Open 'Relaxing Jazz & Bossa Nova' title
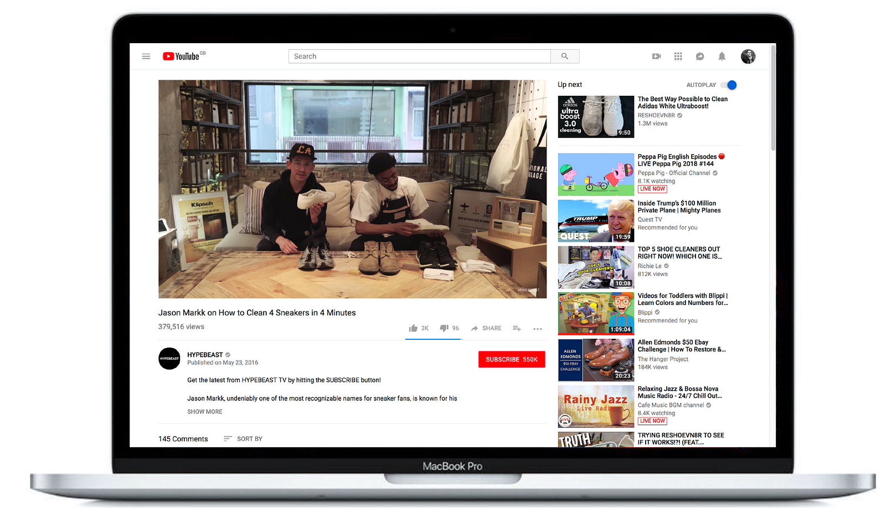The height and width of the screenshot is (522, 886). [x=680, y=392]
